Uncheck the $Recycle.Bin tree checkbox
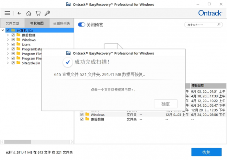The width and height of the screenshot is (227, 160). pos(13,63)
